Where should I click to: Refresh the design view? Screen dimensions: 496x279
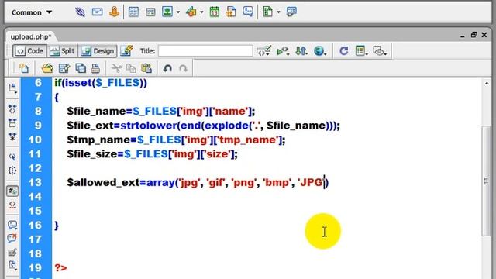point(344,51)
